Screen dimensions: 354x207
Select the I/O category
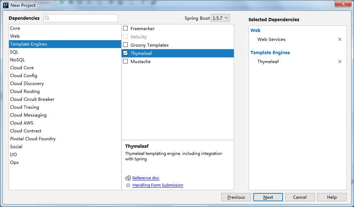65,155
